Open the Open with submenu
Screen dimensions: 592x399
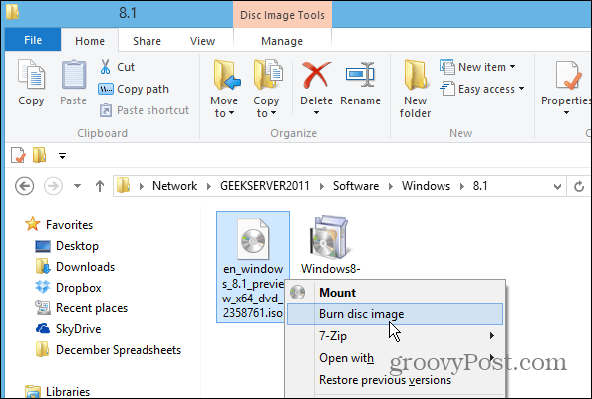point(395,358)
